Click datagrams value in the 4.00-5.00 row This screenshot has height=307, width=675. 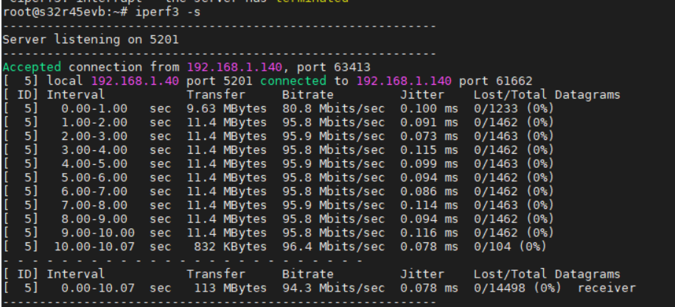click(514, 163)
